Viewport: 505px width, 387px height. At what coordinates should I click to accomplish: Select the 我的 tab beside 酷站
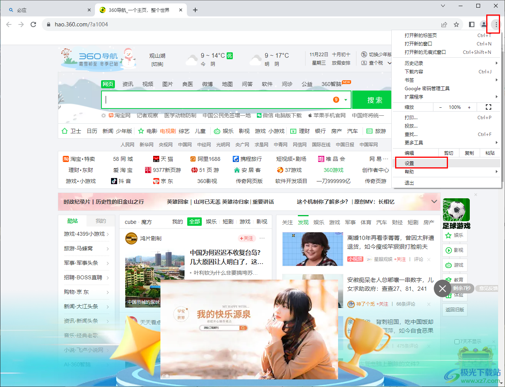point(101,221)
